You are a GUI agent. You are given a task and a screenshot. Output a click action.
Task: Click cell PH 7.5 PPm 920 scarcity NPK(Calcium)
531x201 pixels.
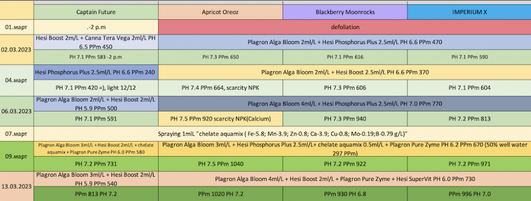click(220, 119)
